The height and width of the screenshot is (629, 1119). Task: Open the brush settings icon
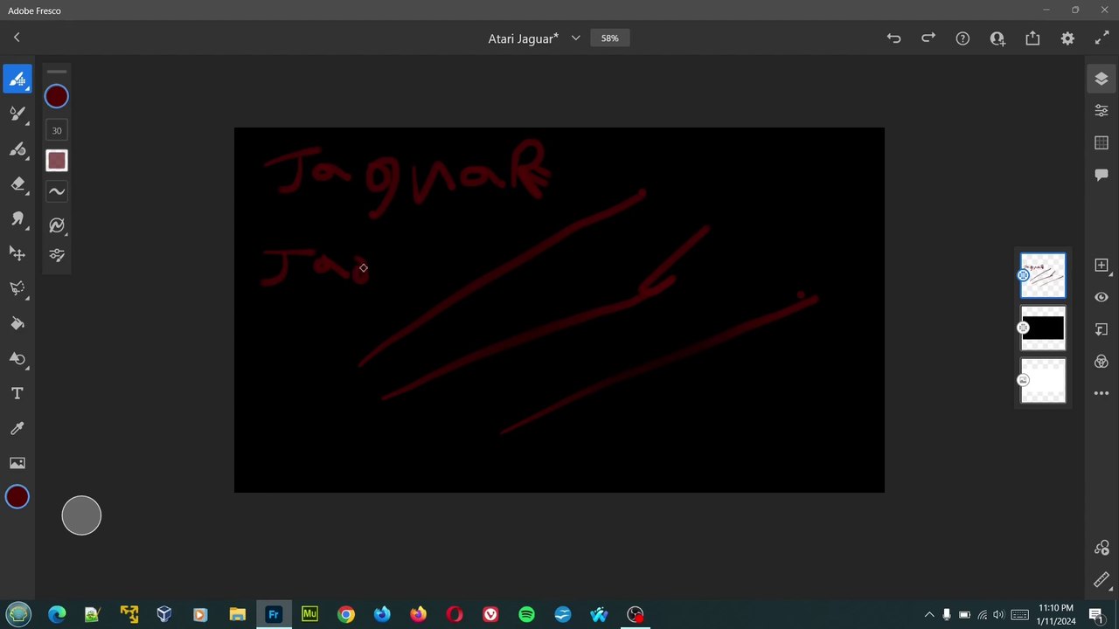click(x=57, y=225)
